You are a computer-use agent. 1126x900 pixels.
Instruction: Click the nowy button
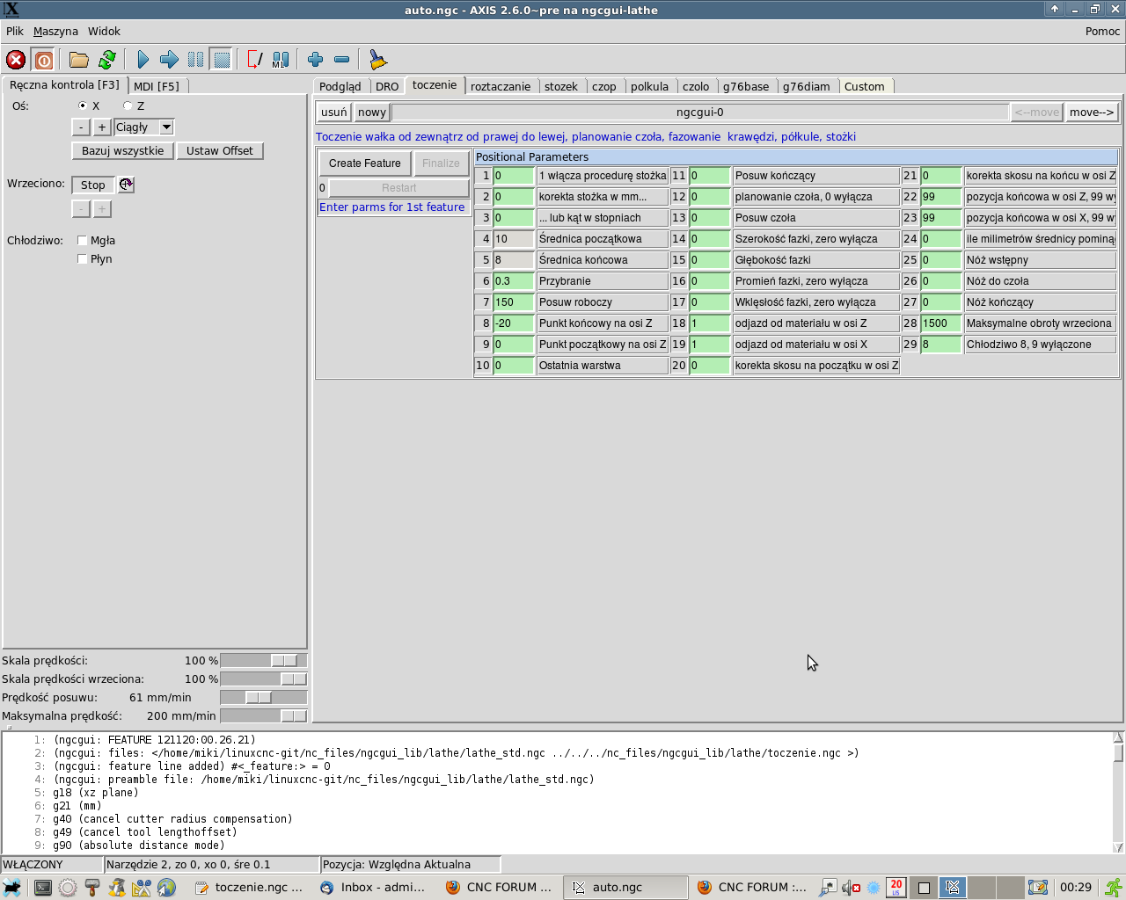pos(372,112)
